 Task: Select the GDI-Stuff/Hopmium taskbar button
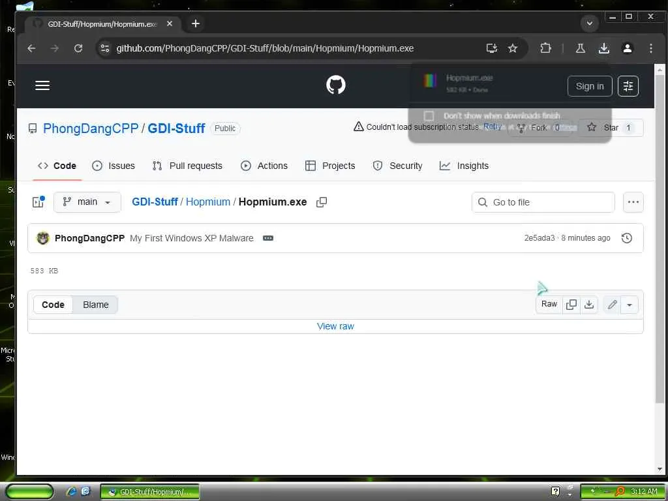point(150,492)
